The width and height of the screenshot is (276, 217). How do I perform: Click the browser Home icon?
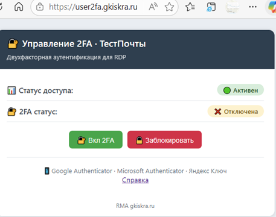[19, 7]
